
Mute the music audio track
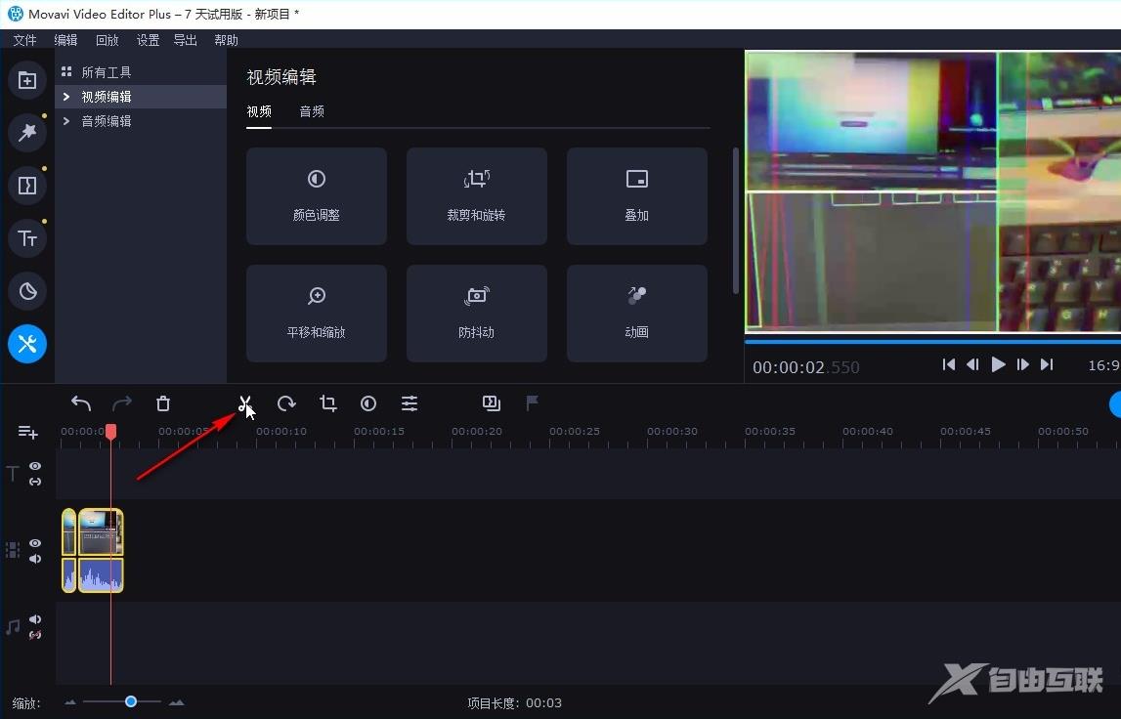click(x=35, y=619)
